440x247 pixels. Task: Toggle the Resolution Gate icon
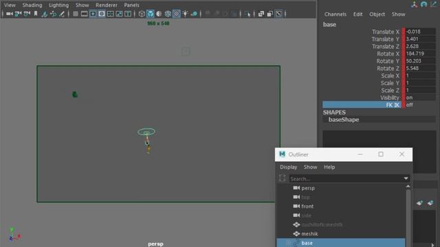[x=93, y=14]
